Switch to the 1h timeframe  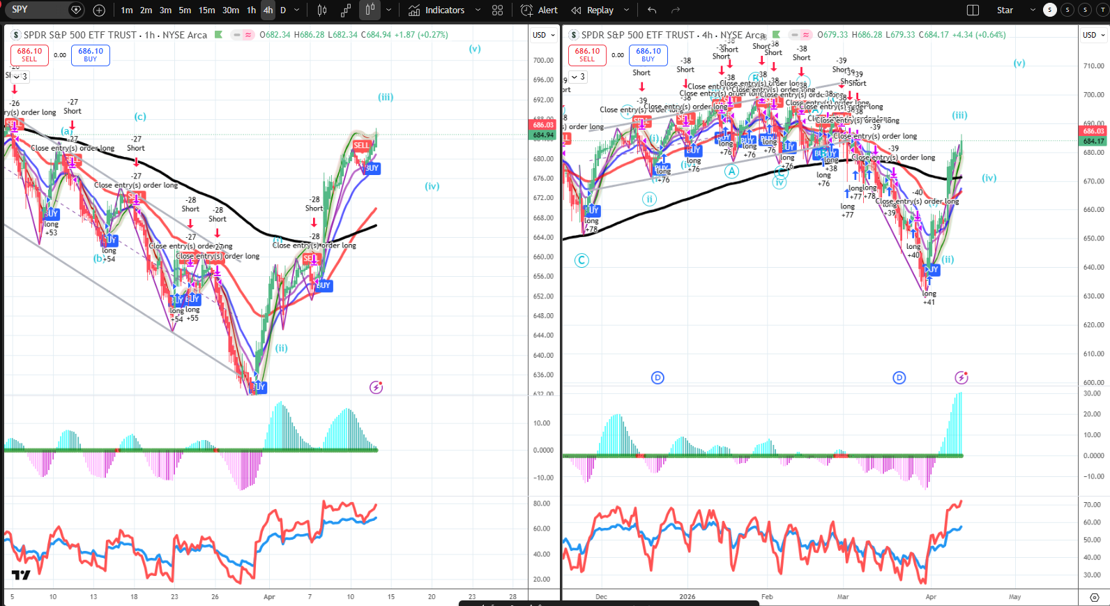click(x=251, y=10)
